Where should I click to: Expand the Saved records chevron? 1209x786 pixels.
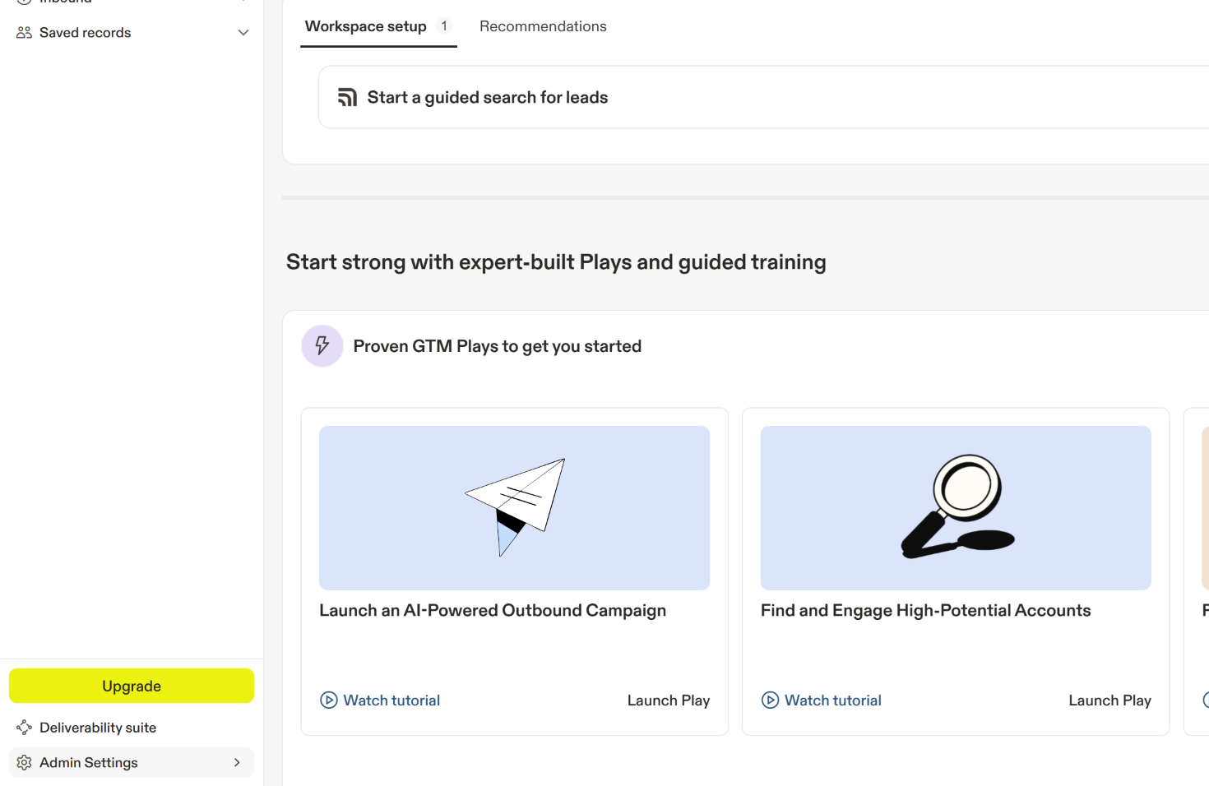(x=243, y=33)
